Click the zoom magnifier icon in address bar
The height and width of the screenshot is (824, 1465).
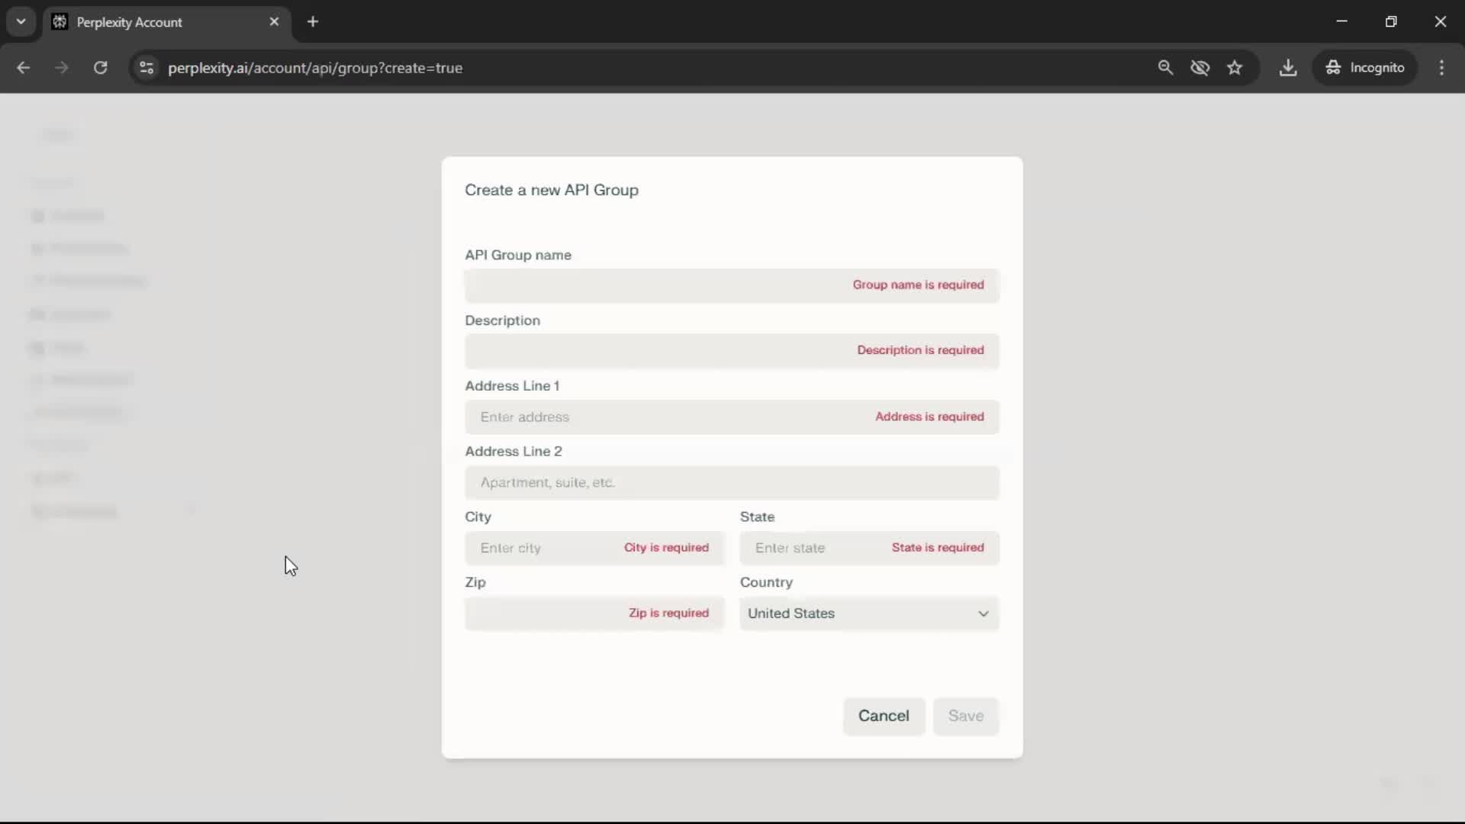click(x=1165, y=68)
